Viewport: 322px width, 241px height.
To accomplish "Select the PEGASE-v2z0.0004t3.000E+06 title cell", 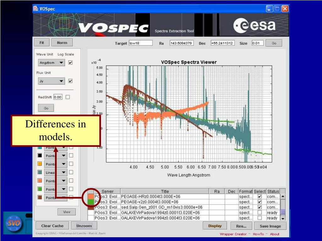I will coord(165,202).
